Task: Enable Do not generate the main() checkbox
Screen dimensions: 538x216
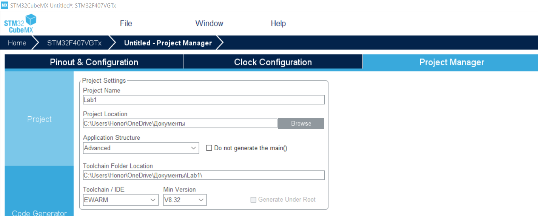Action: pos(209,148)
